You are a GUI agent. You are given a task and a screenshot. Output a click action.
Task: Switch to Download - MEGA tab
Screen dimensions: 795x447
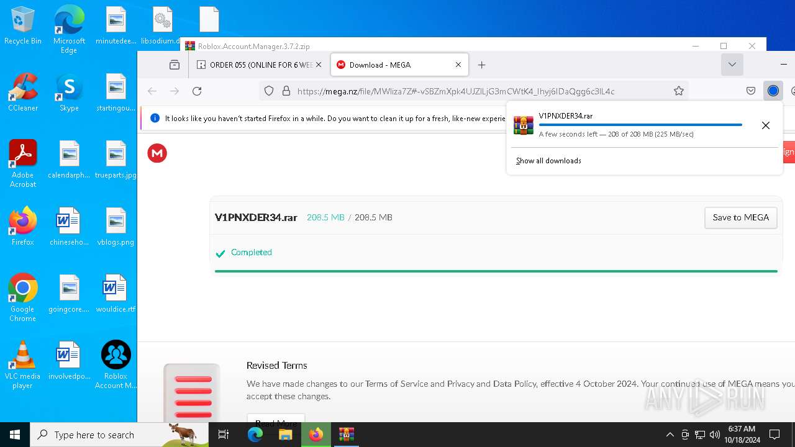click(399, 65)
